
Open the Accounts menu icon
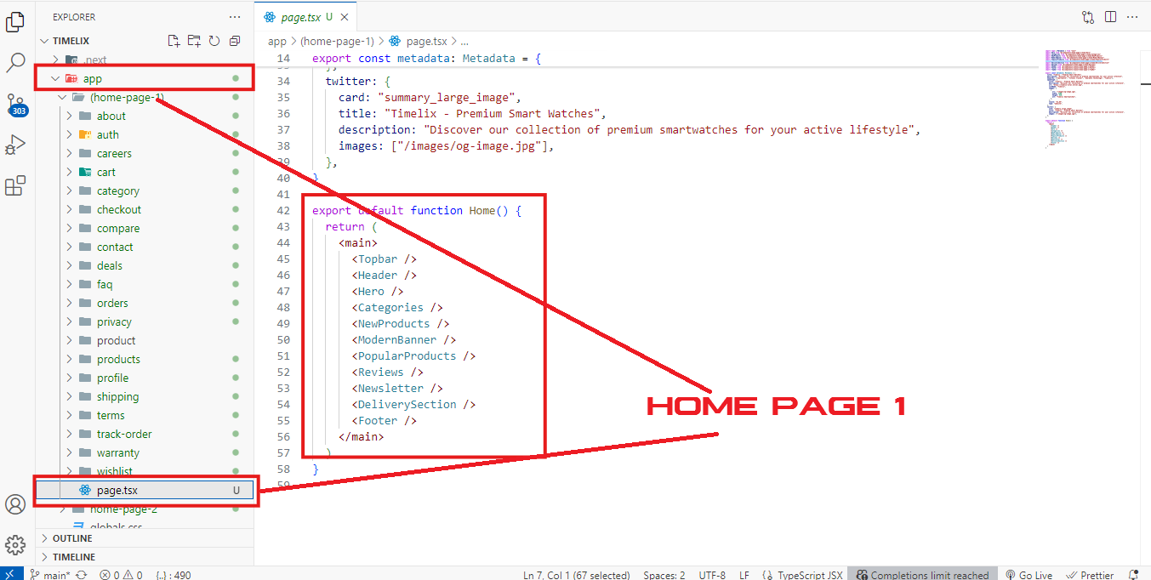(15, 504)
